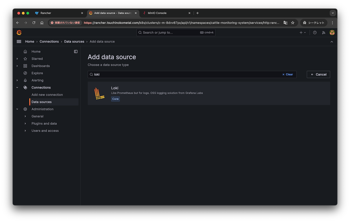Open the tab search dropdown arrow
The height and width of the screenshot is (222, 350).
[x=333, y=13]
